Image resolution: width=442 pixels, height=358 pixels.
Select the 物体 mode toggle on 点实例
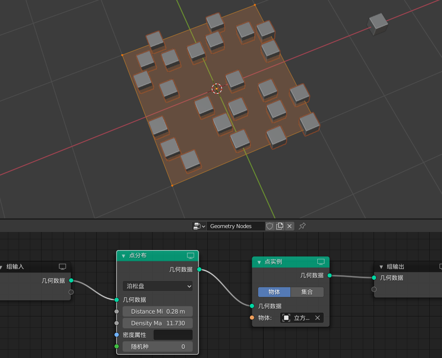click(274, 292)
